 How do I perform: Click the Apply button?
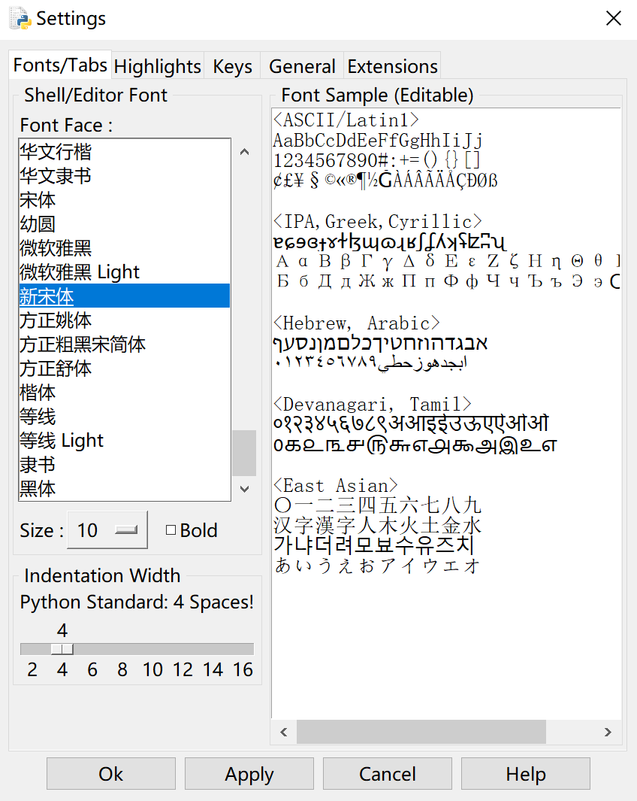[249, 774]
